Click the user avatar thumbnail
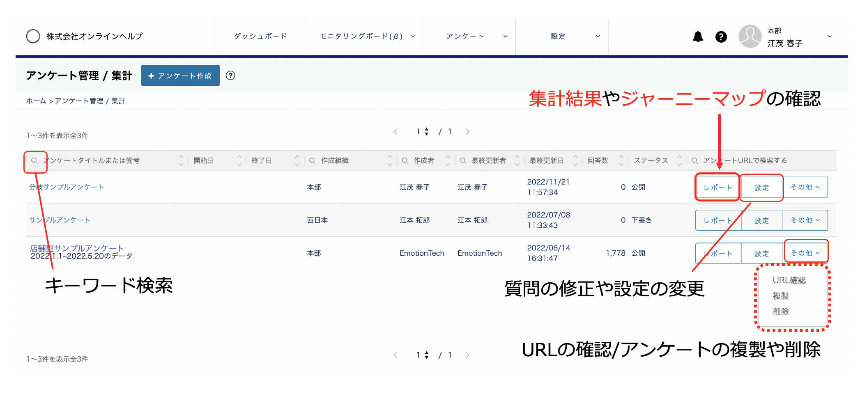The height and width of the screenshot is (394, 860). tap(750, 37)
